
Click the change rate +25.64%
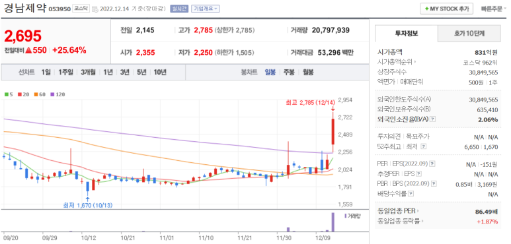tap(69, 50)
